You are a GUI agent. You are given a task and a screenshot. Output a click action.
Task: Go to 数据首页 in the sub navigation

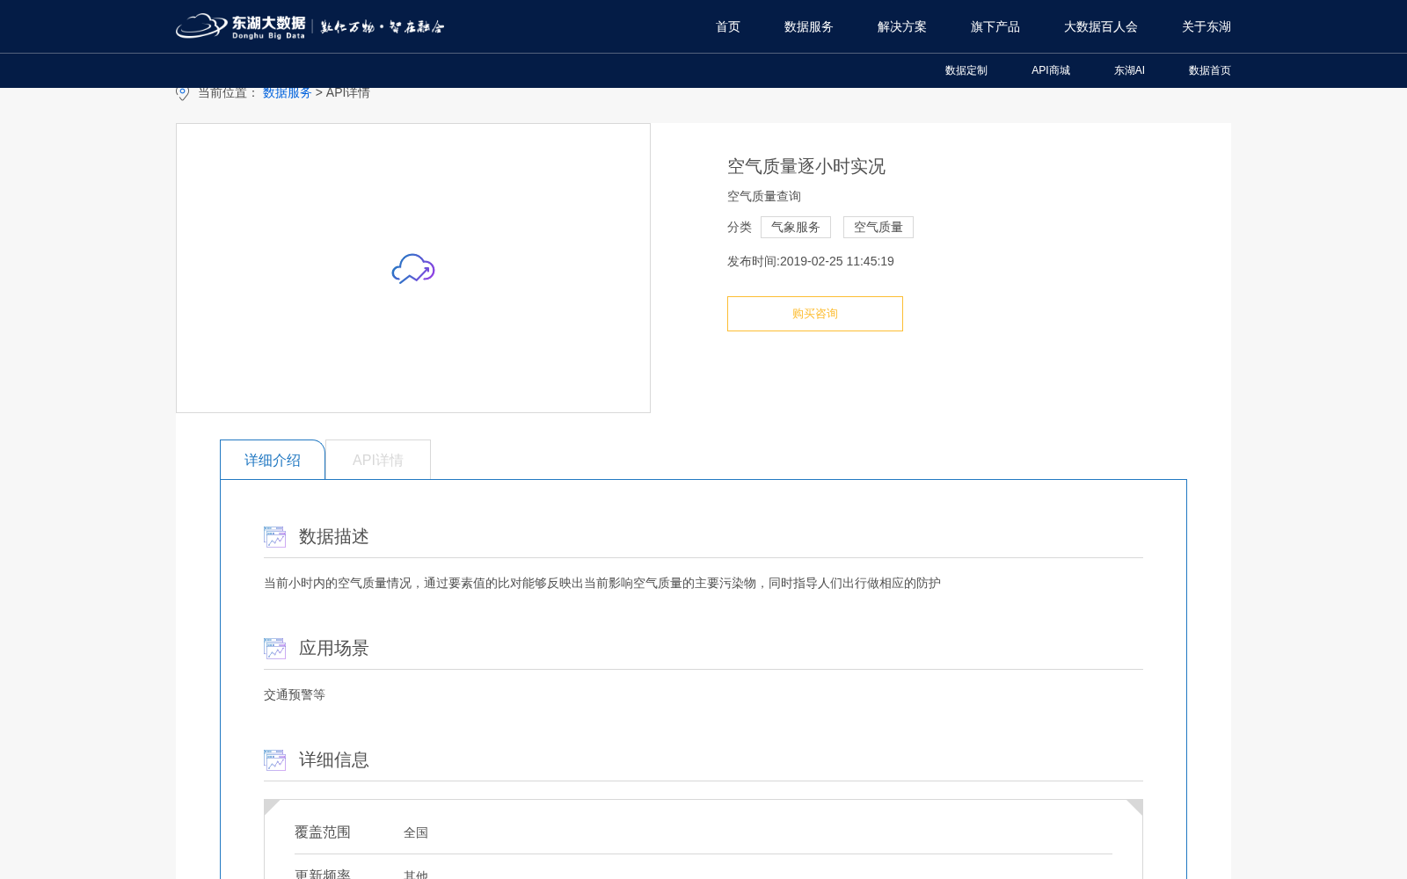coord(1210,70)
